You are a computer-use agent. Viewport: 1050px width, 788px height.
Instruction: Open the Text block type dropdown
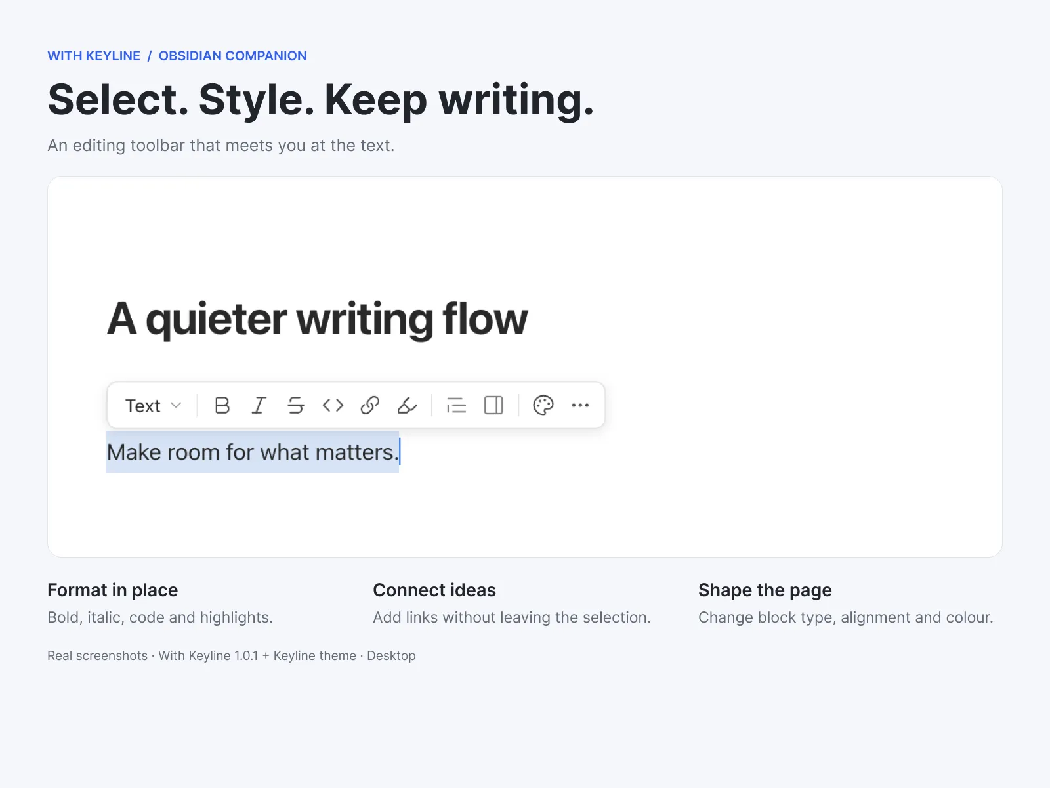coord(153,405)
